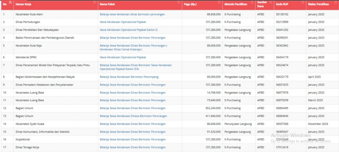The height and width of the screenshot is (152, 339).
Task: Open Kecamatan Kuta Alam's package link
Action: (x=132, y=14)
